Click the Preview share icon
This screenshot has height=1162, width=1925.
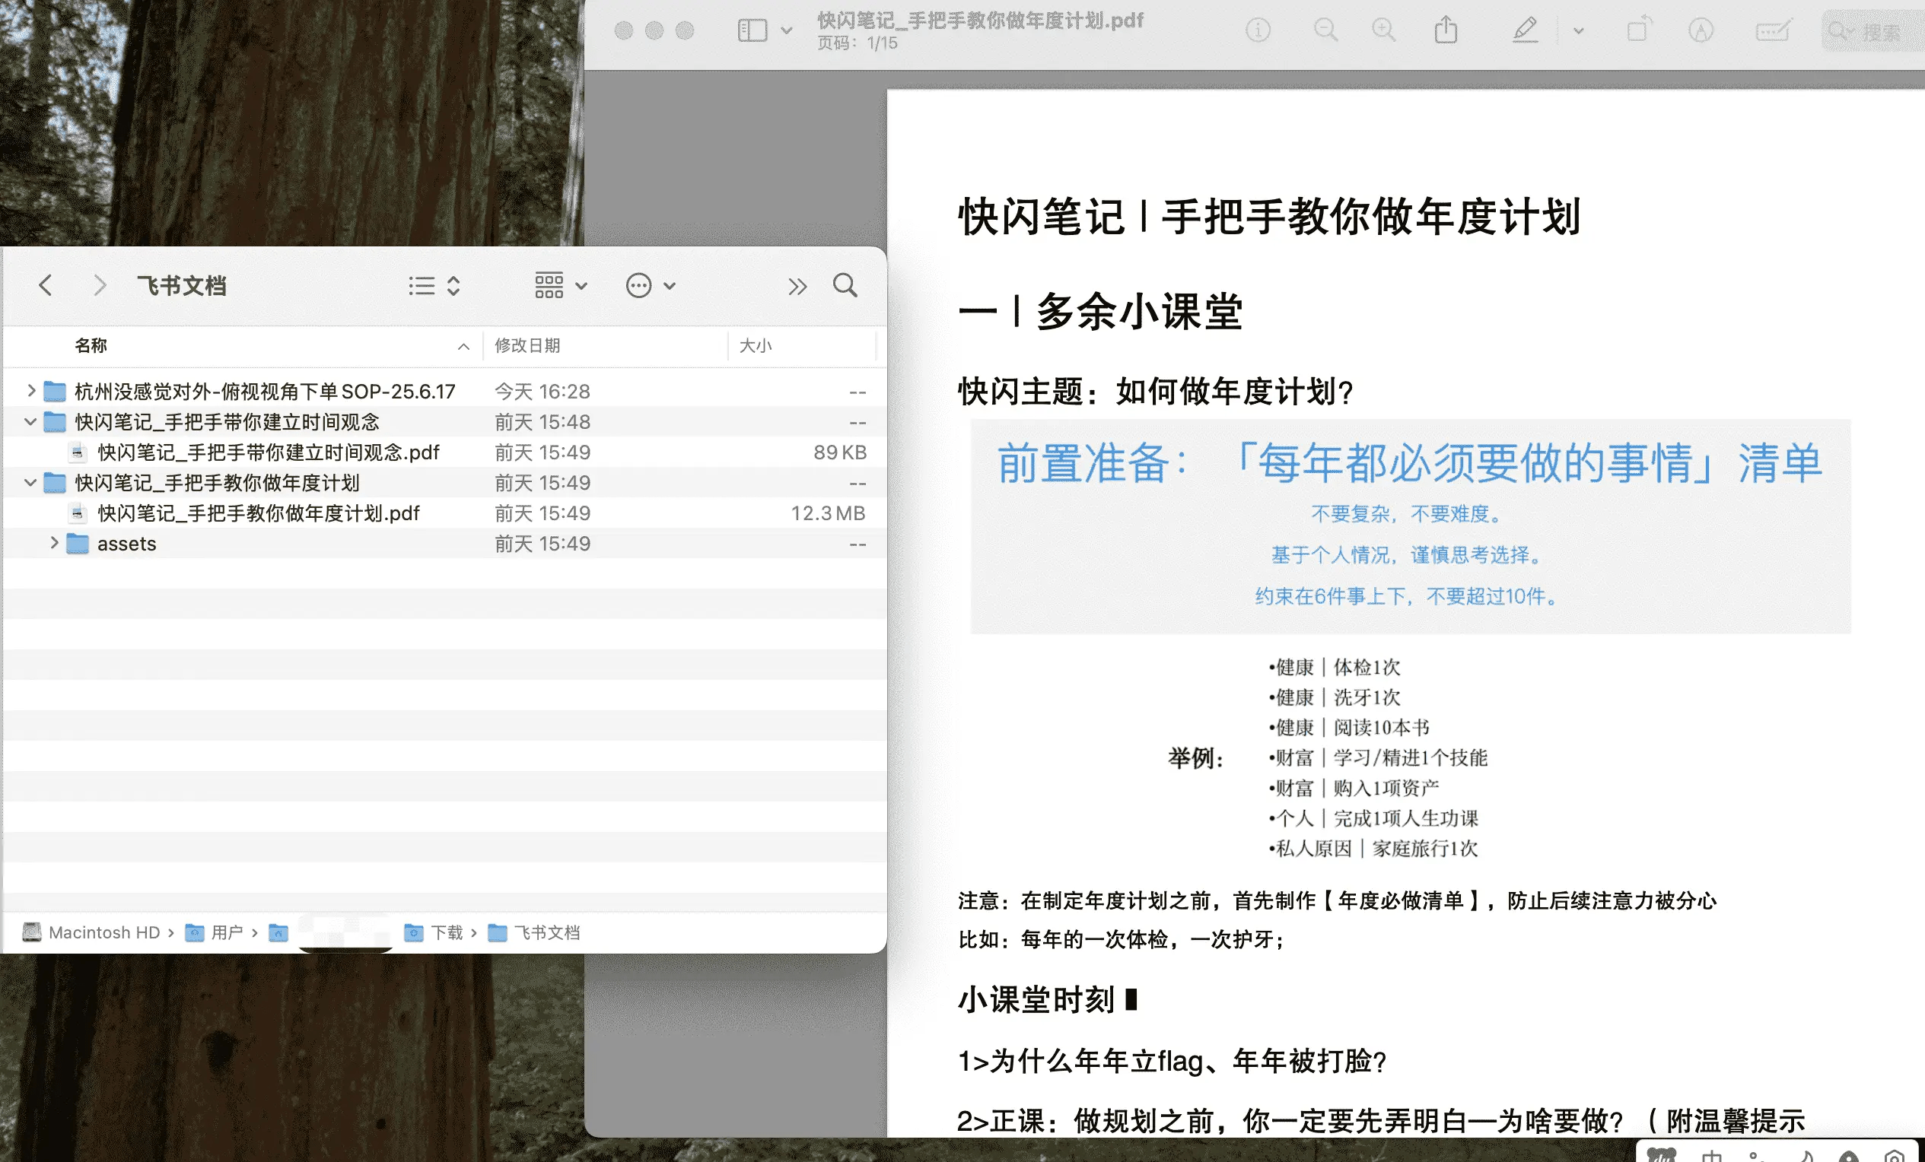[x=1446, y=30]
